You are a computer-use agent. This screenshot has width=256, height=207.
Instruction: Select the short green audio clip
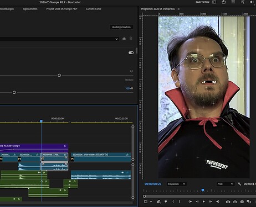point(70,184)
